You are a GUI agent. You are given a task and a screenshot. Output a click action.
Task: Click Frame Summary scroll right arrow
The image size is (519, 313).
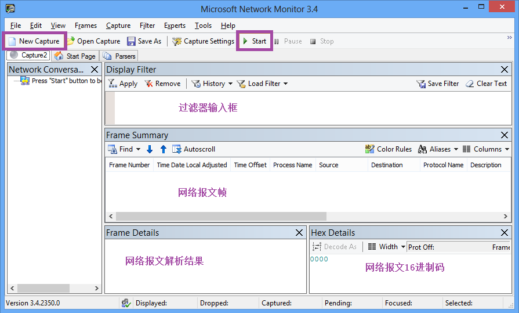point(506,217)
